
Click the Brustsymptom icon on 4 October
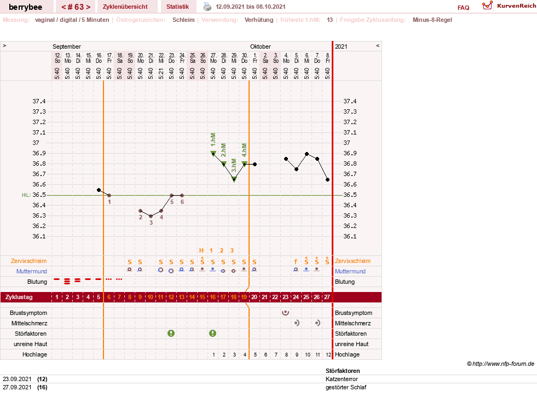coord(285,313)
